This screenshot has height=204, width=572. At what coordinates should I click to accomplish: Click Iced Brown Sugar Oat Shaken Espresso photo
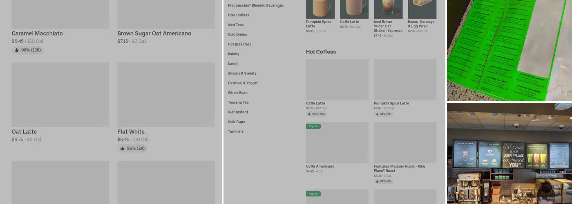[x=388, y=9]
